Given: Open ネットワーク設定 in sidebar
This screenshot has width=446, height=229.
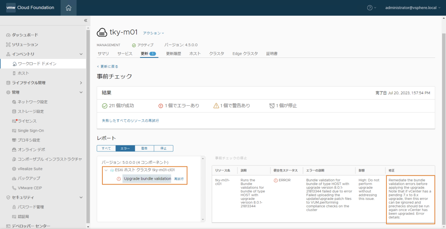Looking at the screenshot, I should tap(32, 102).
